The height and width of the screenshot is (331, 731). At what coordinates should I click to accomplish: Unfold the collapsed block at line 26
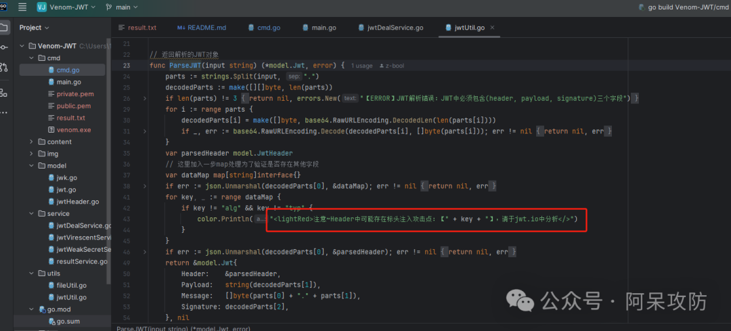click(144, 98)
